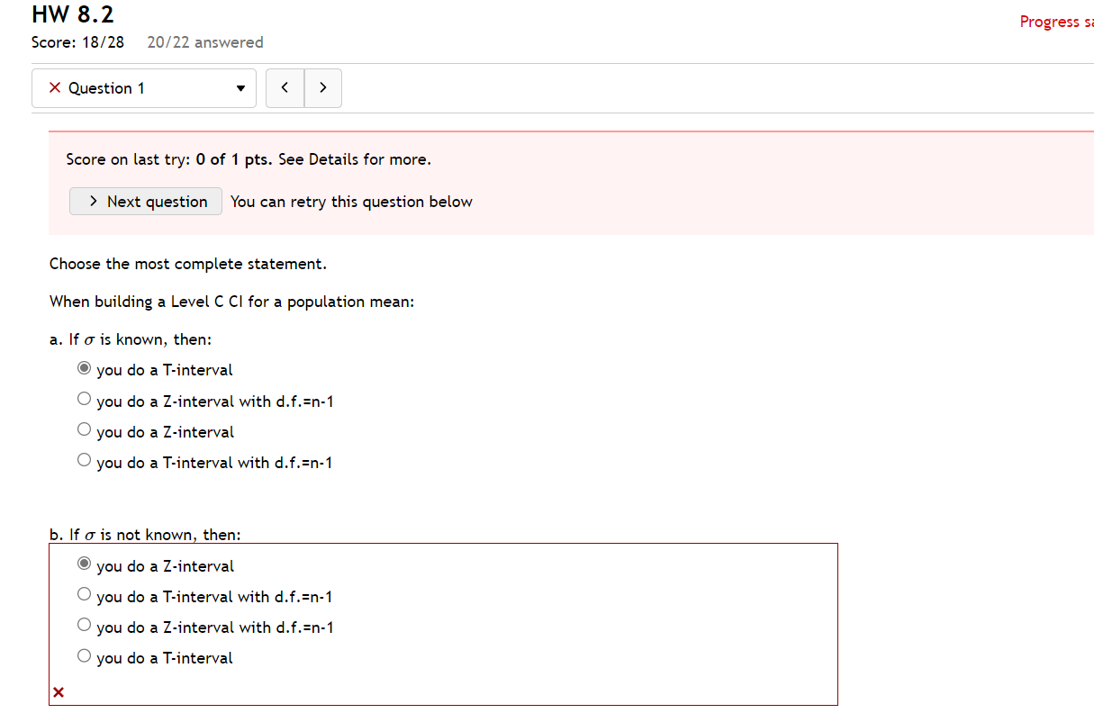
Task: Click the red X error mark below part b
Action: click(x=58, y=691)
